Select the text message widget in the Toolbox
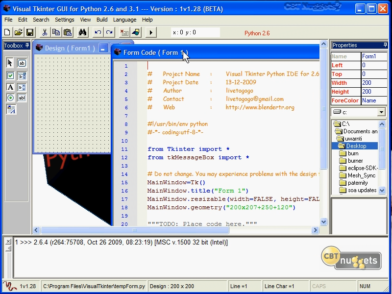 11,109
